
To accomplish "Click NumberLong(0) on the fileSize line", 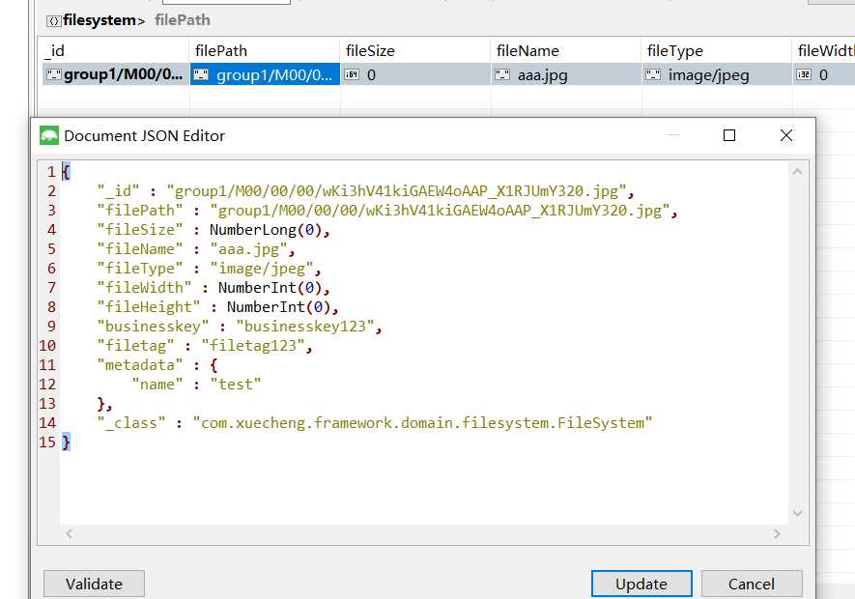I will (x=266, y=230).
